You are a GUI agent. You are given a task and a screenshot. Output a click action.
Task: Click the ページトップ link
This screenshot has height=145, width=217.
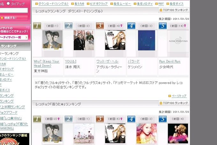pos(179,96)
